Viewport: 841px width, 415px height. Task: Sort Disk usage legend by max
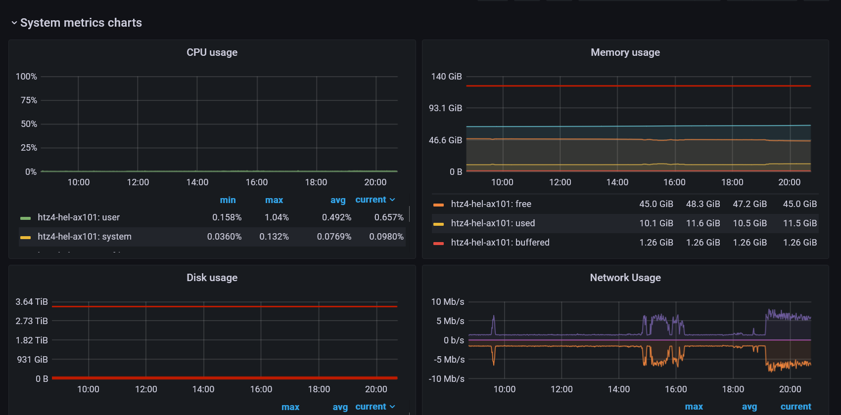[290, 407]
